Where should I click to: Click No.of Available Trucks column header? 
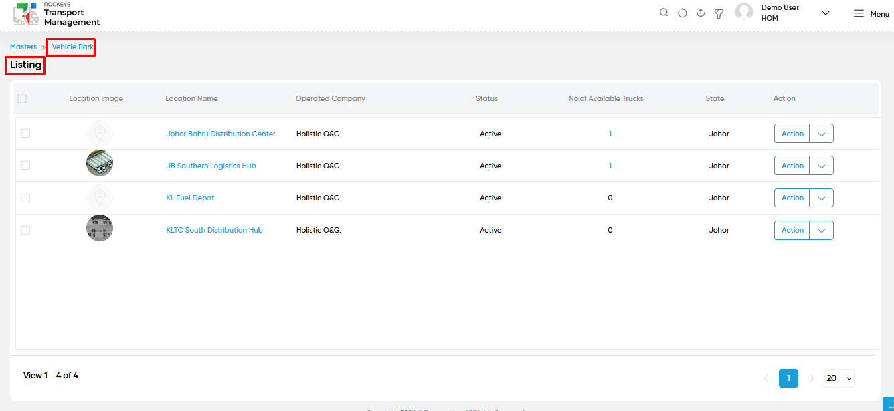click(606, 98)
